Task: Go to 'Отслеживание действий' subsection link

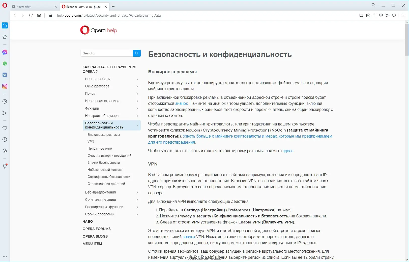Action: tap(106, 184)
